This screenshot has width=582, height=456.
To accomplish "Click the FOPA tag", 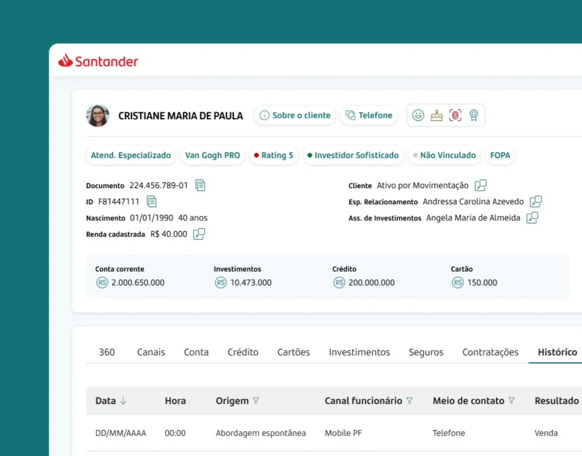I will click(x=500, y=155).
